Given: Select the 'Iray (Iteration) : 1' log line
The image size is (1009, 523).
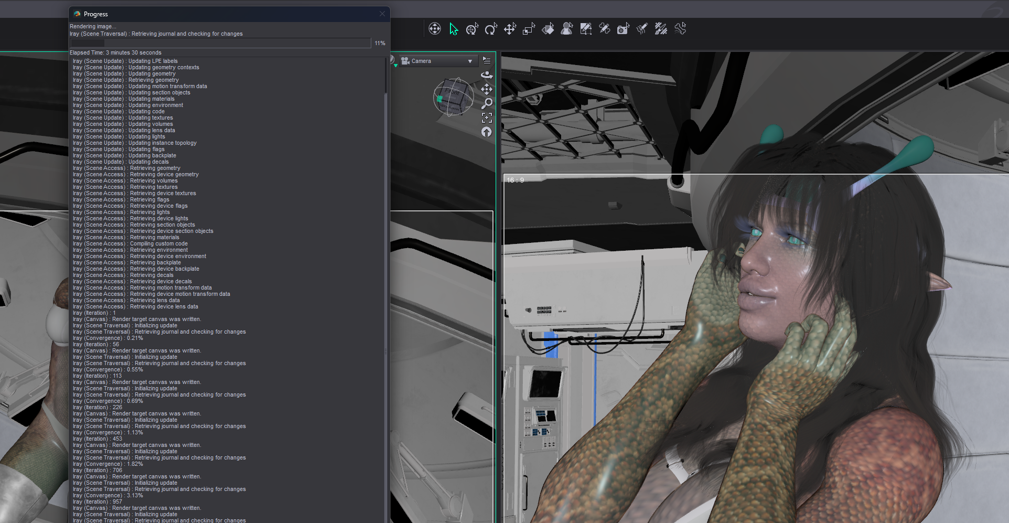Looking at the screenshot, I should point(94,313).
